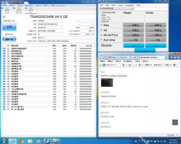Viewport: 181px width, 144px height.
Task: Click the Read score bar in AS SSD
Action: pos(134,45)
